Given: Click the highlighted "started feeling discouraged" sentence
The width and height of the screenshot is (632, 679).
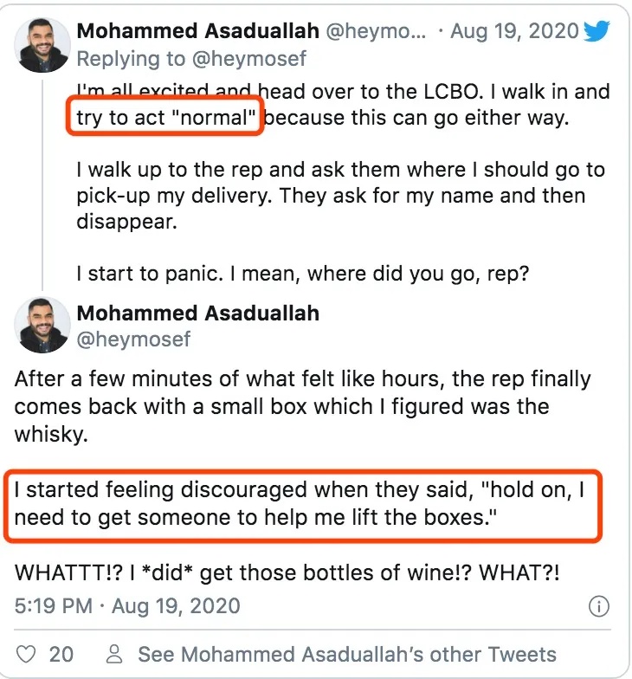Looking at the screenshot, I should [x=301, y=505].
